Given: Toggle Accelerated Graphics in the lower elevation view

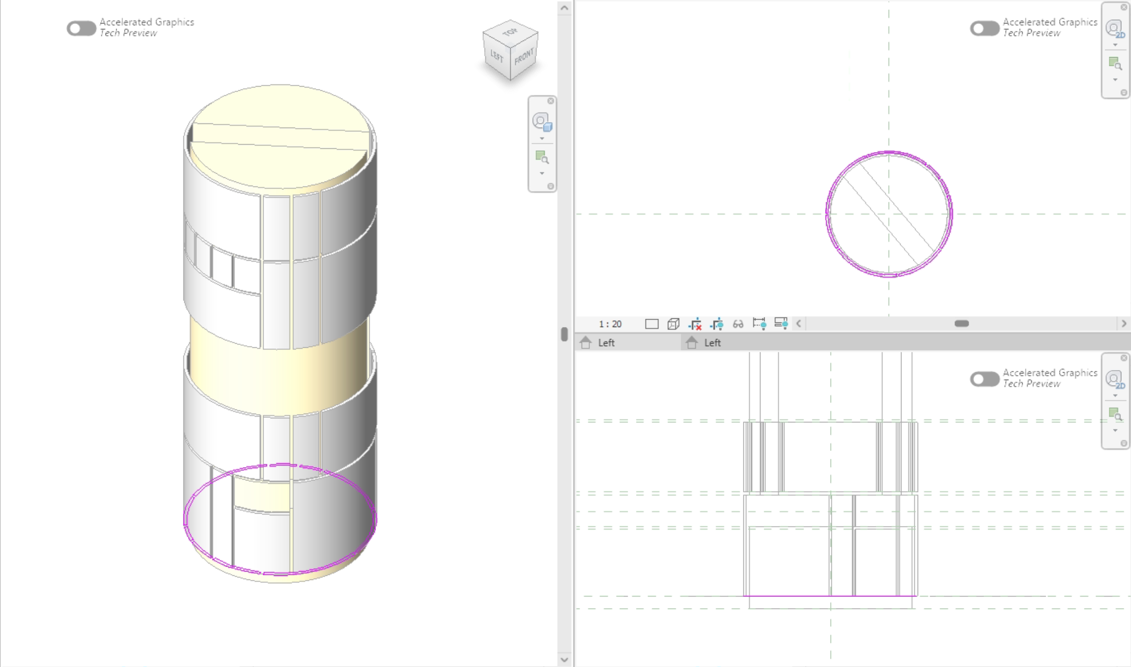Looking at the screenshot, I should point(984,379).
